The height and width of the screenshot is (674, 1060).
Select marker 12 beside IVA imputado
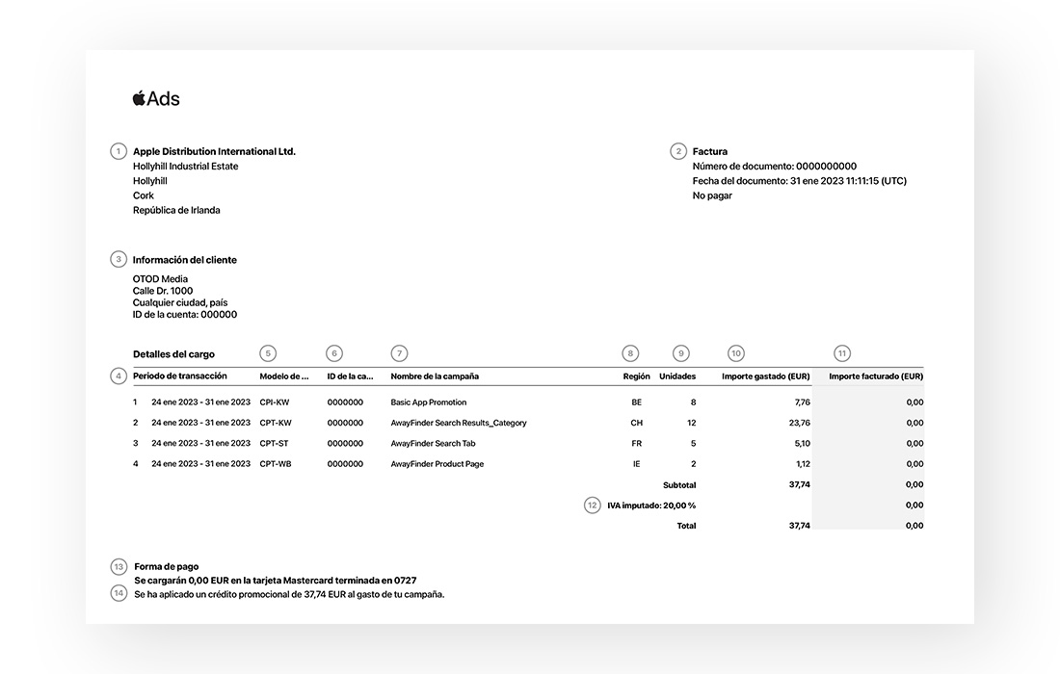click(x=593, y=505)
